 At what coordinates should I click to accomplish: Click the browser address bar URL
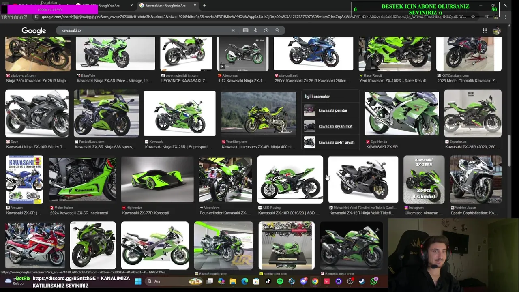[x=253, y=17]
